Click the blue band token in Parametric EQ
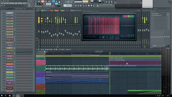Image resolution: width=172 pixels, height=97 pixels. (134, 16)
